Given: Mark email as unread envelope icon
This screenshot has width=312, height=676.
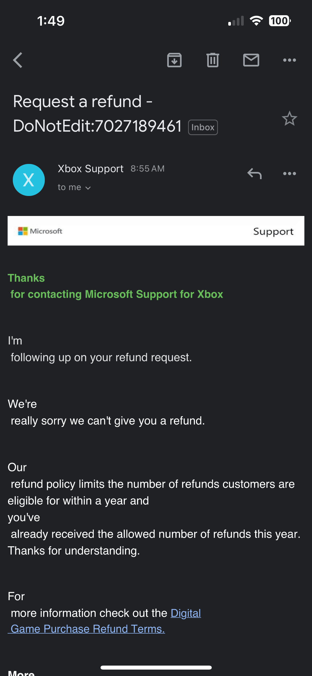Looking at the screenshot, I should [x=251, y=60].
